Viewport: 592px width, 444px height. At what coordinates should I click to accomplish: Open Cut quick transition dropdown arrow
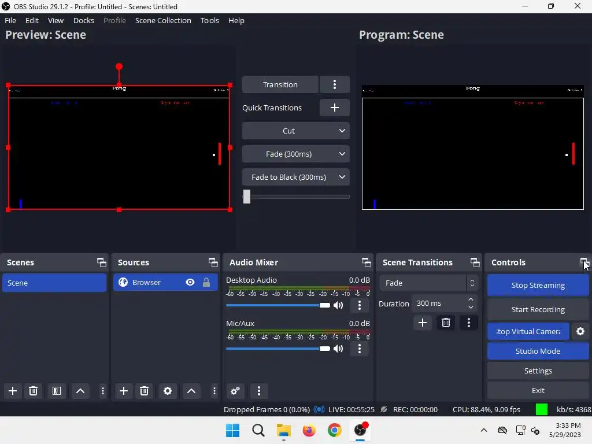342,131
